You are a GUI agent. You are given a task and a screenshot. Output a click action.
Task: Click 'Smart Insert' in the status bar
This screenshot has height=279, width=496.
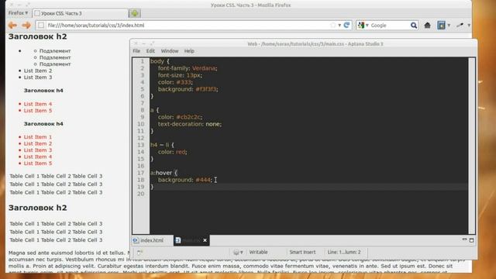(302, 252)
